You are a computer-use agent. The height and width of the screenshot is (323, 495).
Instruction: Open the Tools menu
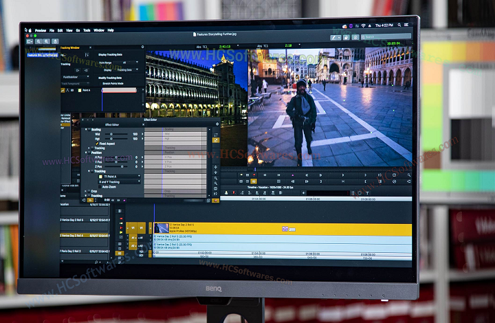87,30
